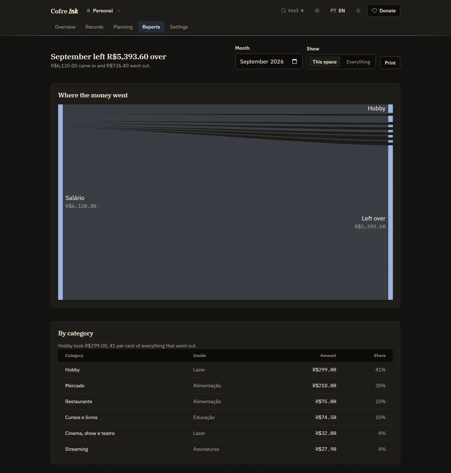The image size is (451, 473).
Task: Expand the Personal space dropdown chevron
Action: (119, 11)
